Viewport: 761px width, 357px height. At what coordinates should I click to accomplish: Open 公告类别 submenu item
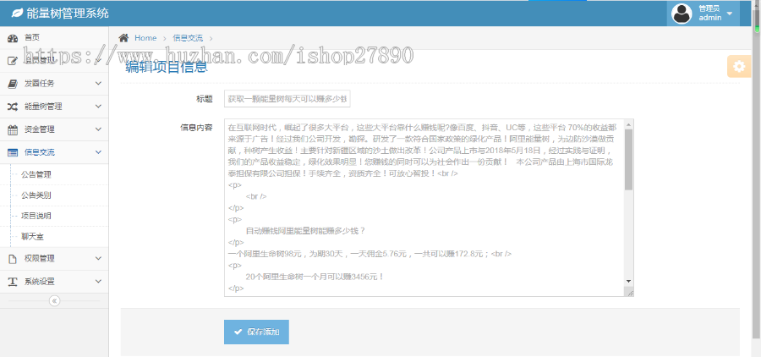(36, 195)
